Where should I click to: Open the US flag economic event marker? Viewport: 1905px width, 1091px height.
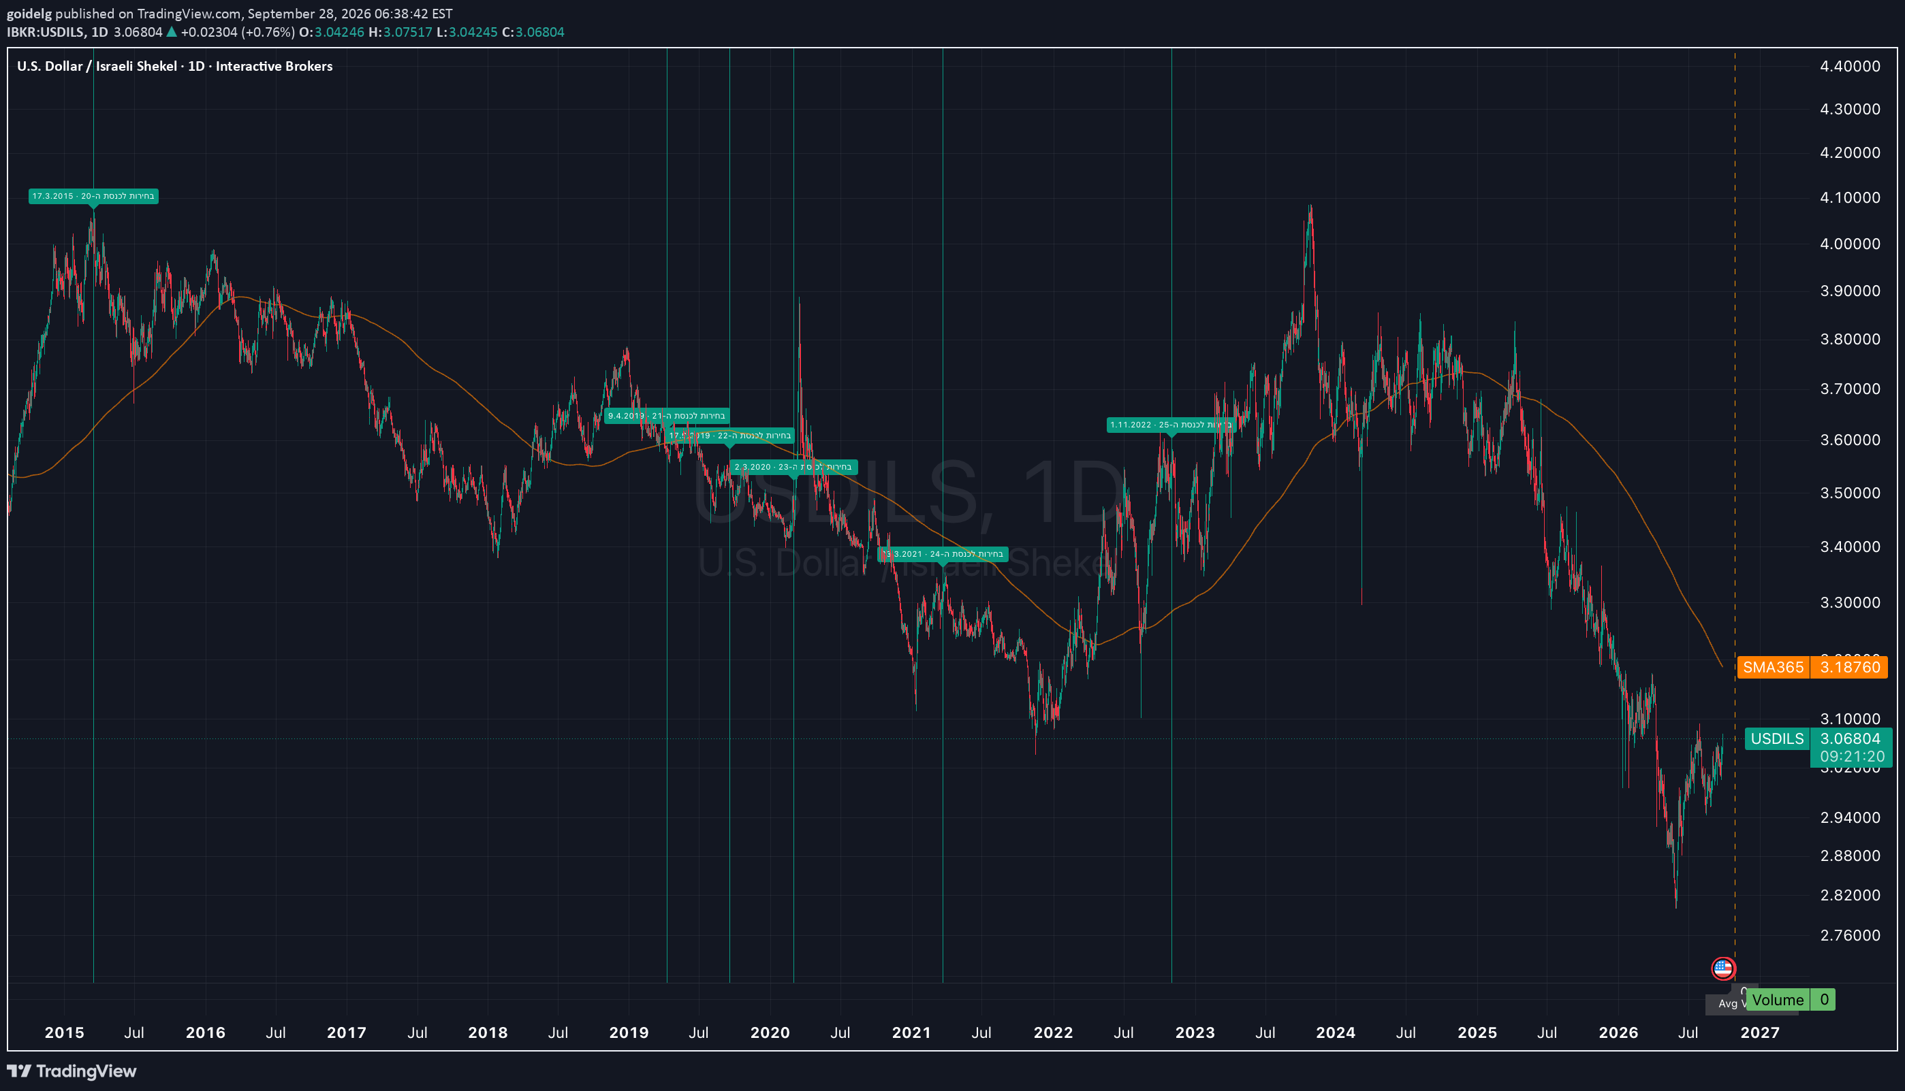point(1723,968)
